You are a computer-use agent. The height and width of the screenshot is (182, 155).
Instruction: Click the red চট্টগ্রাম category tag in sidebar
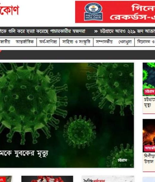[150, 91]
